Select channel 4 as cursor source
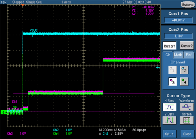 184,82
